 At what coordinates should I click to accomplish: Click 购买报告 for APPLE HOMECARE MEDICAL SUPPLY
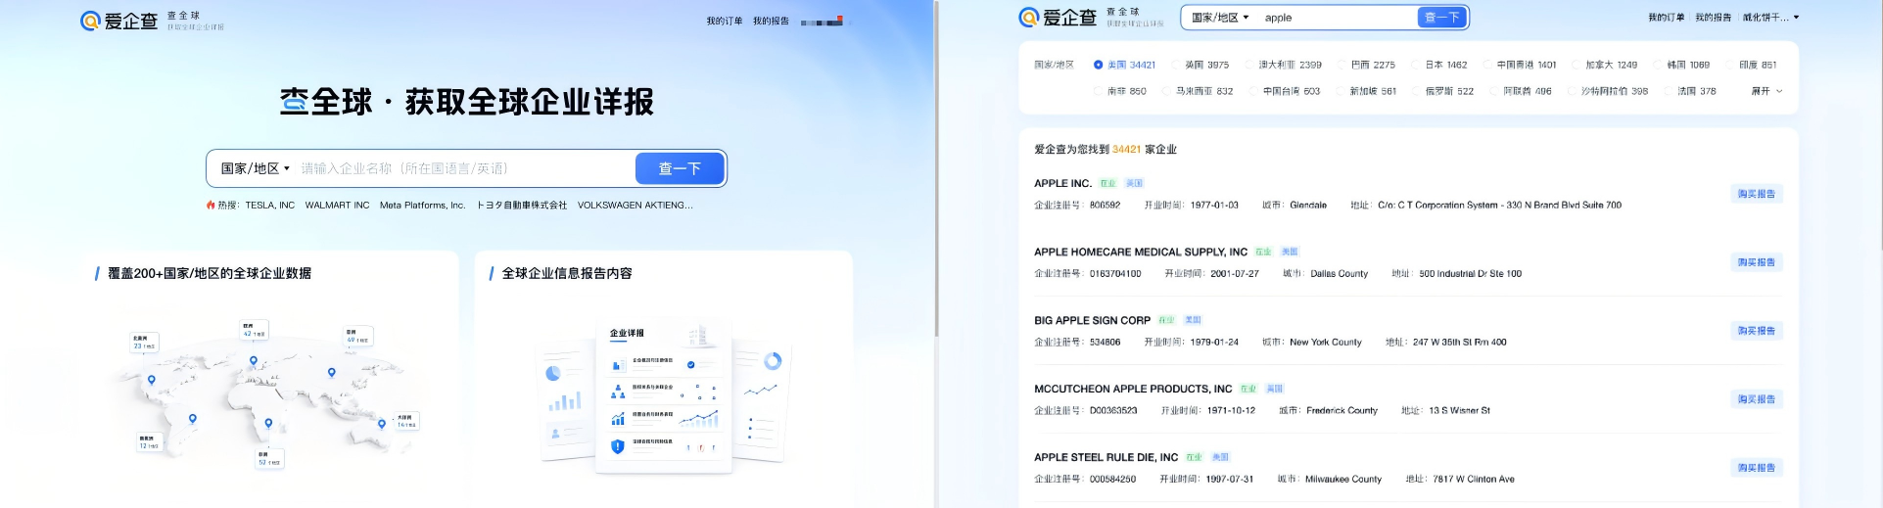pyautogui.click(x=1756, y=262)
